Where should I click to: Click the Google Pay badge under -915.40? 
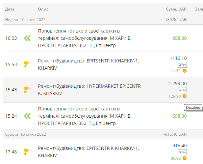[x=182, y=152]
